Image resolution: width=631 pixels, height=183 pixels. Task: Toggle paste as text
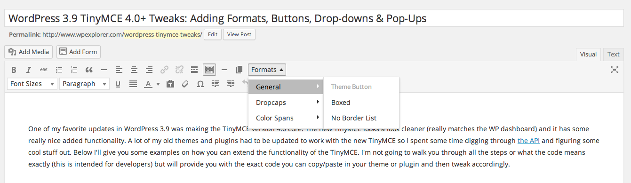tap(170, 84)
